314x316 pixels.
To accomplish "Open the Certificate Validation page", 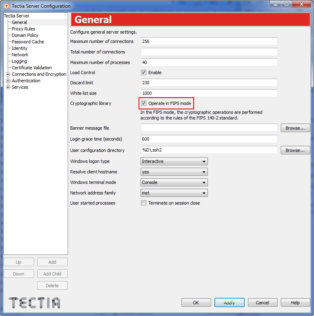I will pyautogui.click(x=32, y=68).
